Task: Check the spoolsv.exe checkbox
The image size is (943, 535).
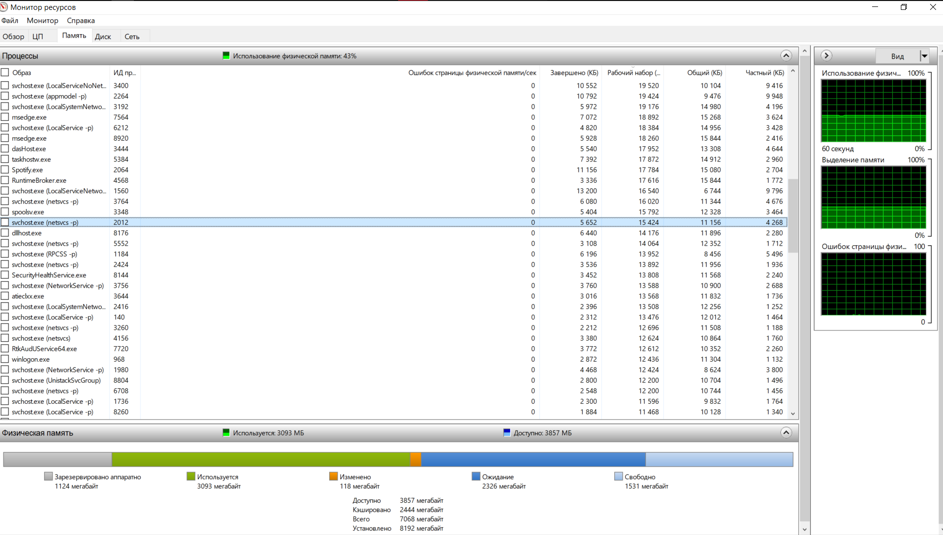Action: pyautogui.click(x=5, y=212)
